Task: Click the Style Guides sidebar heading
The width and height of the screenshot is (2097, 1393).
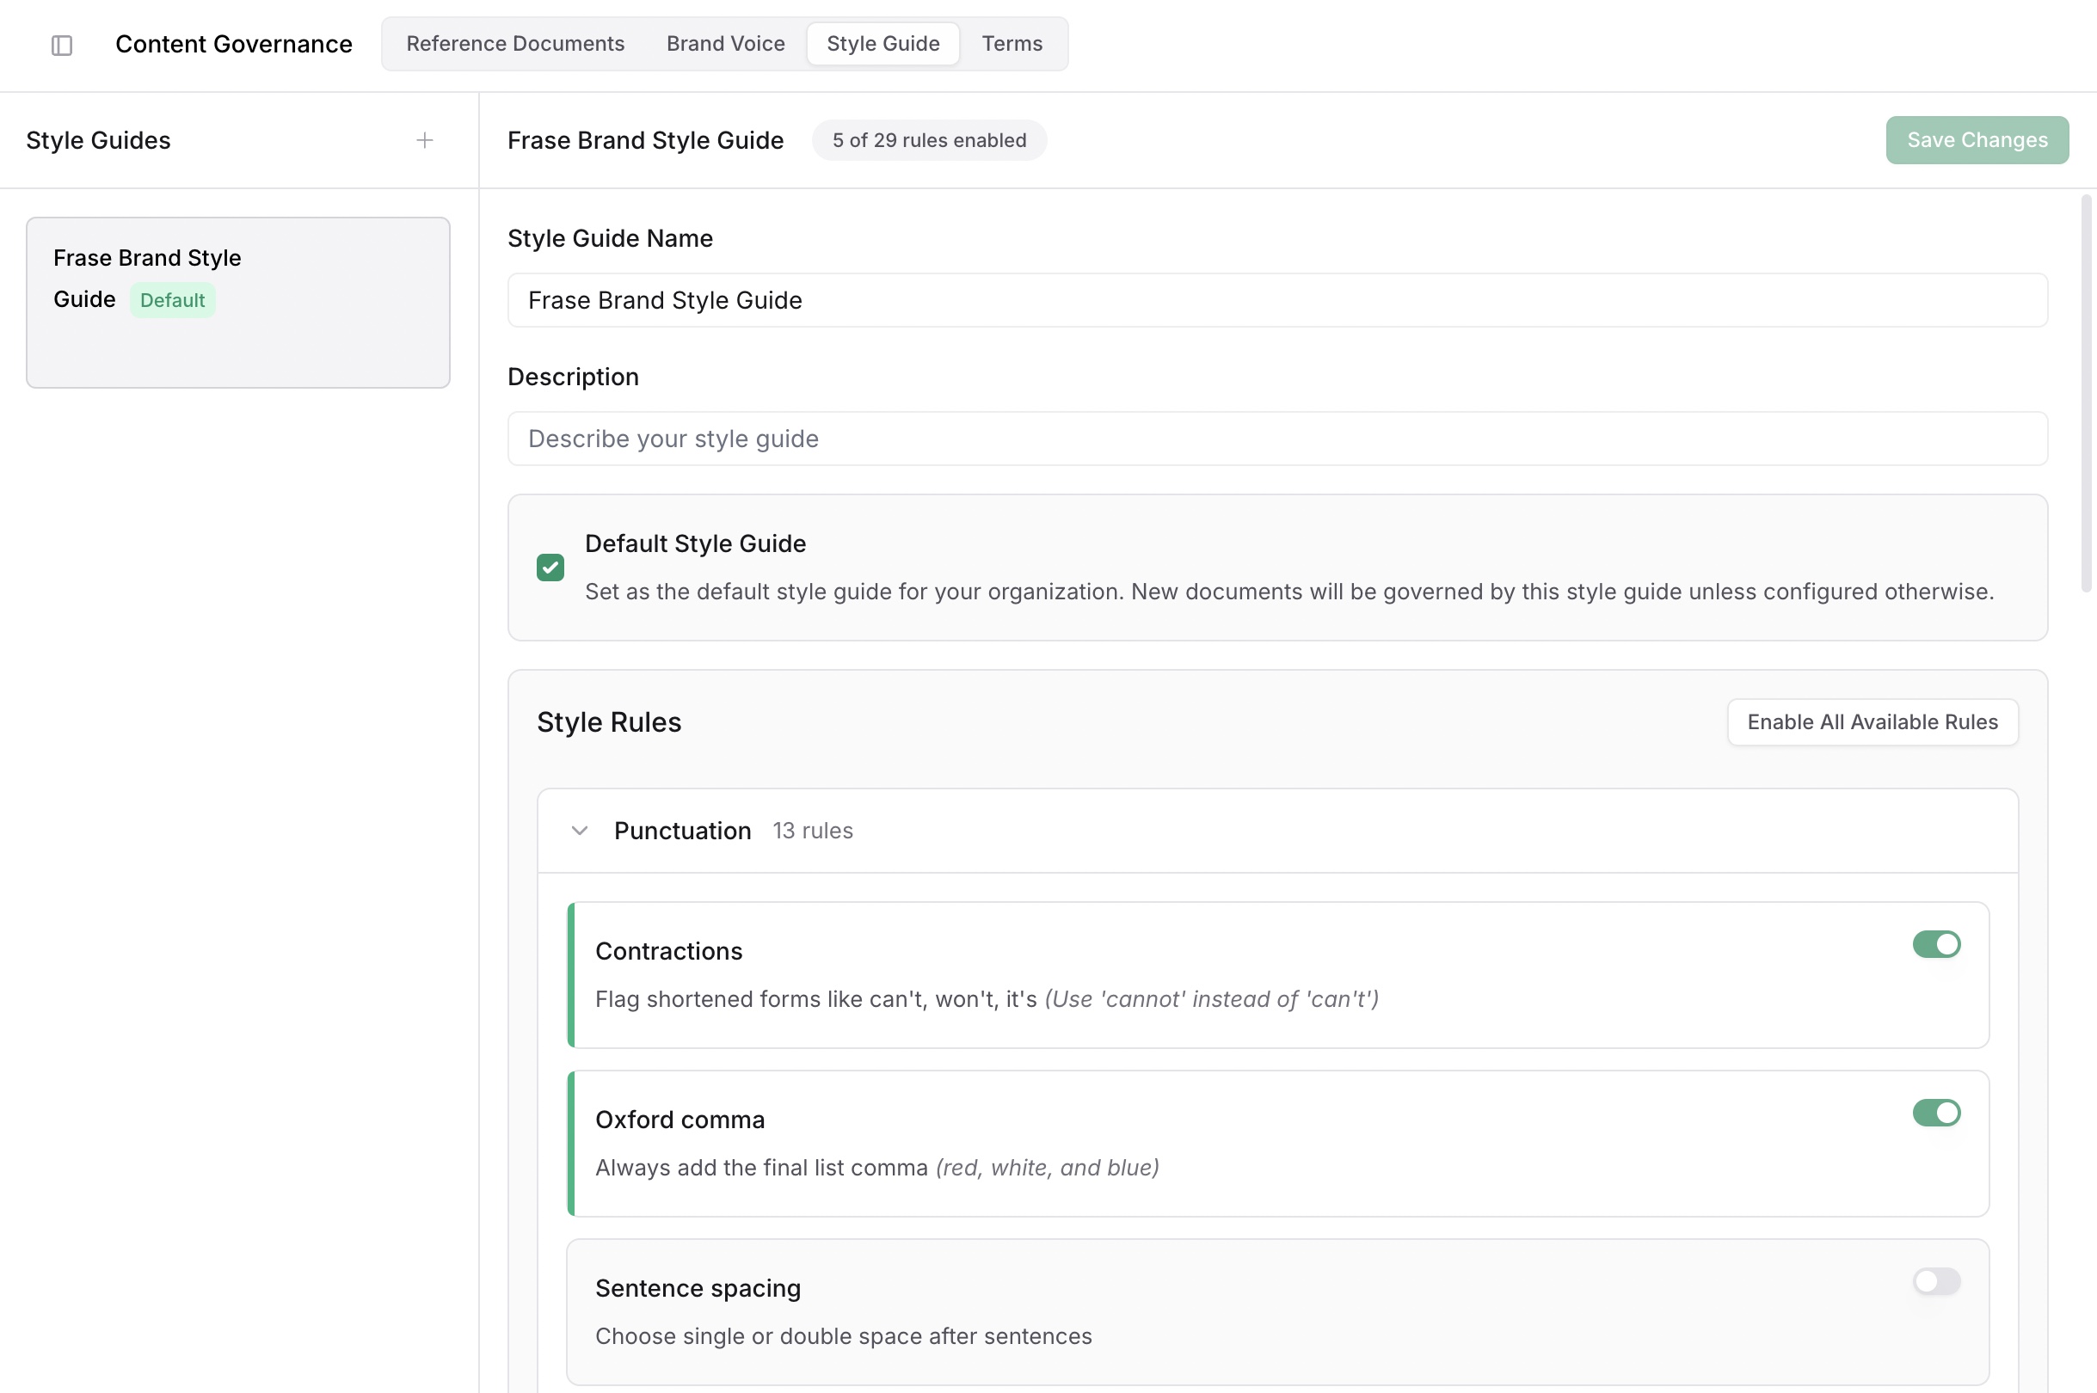Action: click(99, 140)
